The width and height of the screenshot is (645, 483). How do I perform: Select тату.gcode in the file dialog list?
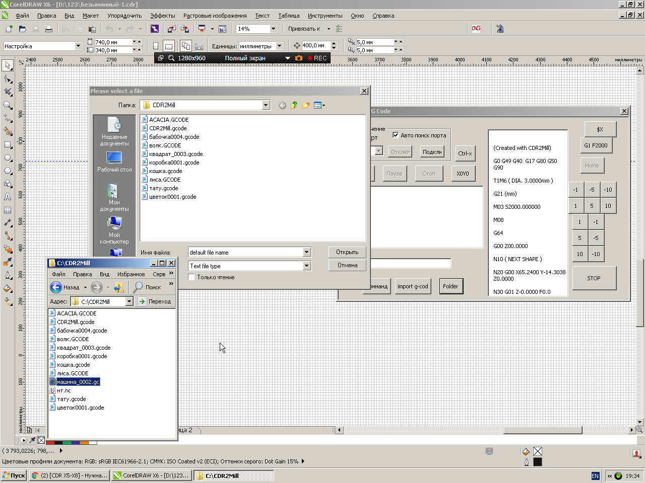(163, 188)
